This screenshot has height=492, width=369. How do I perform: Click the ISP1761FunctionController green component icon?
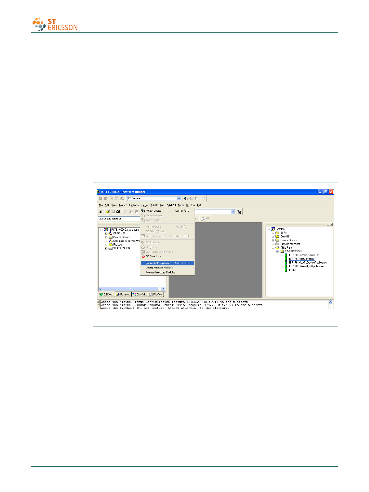(286, 255)
